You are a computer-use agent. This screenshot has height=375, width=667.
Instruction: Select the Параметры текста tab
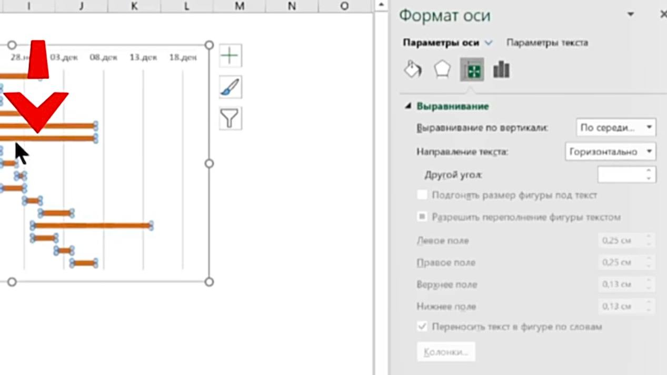pyautogui.click(x=547, y=43)
